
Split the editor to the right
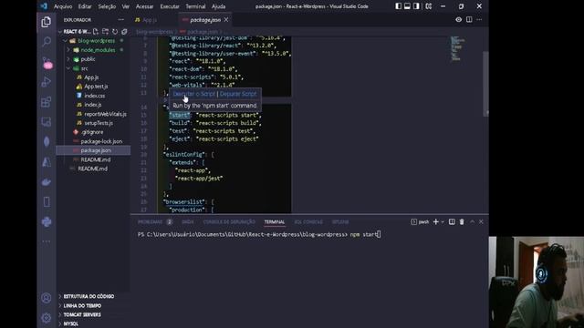click(x=469, y=20)
